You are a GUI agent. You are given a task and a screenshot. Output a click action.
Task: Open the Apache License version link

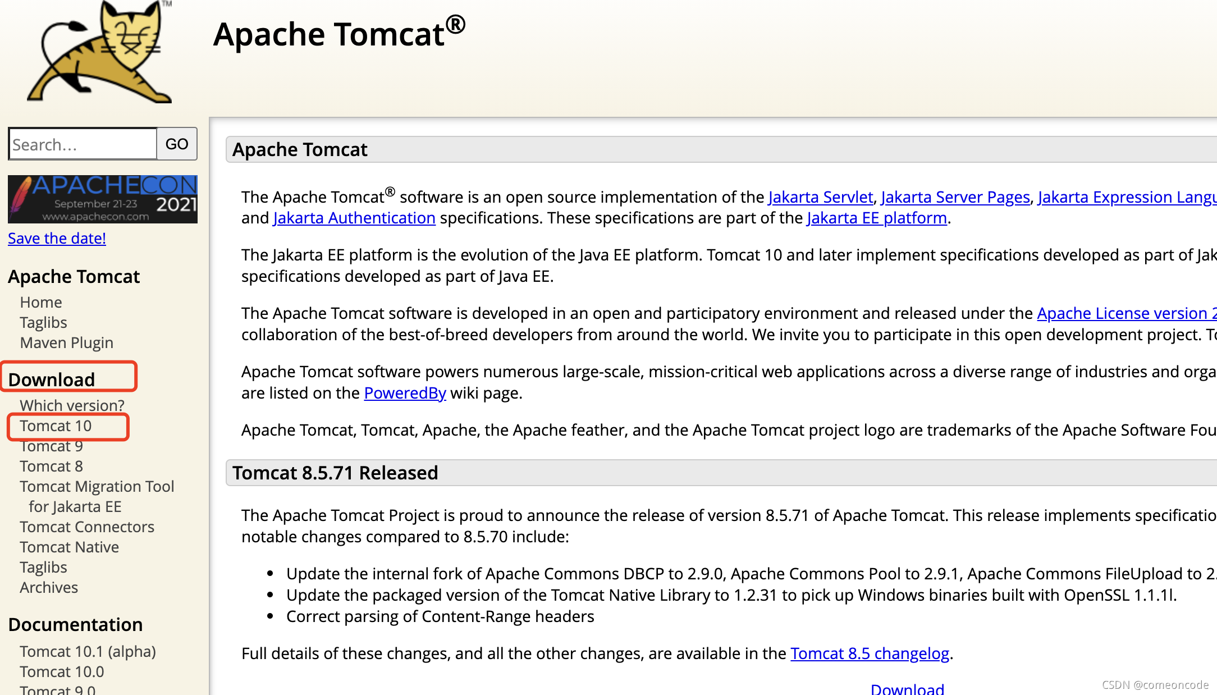point(1127,313)
